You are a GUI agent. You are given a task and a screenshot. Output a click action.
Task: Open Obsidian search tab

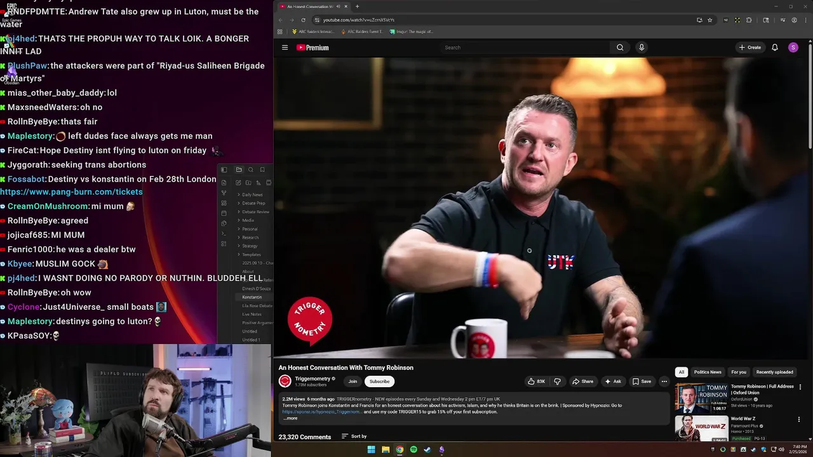(250, 169)
